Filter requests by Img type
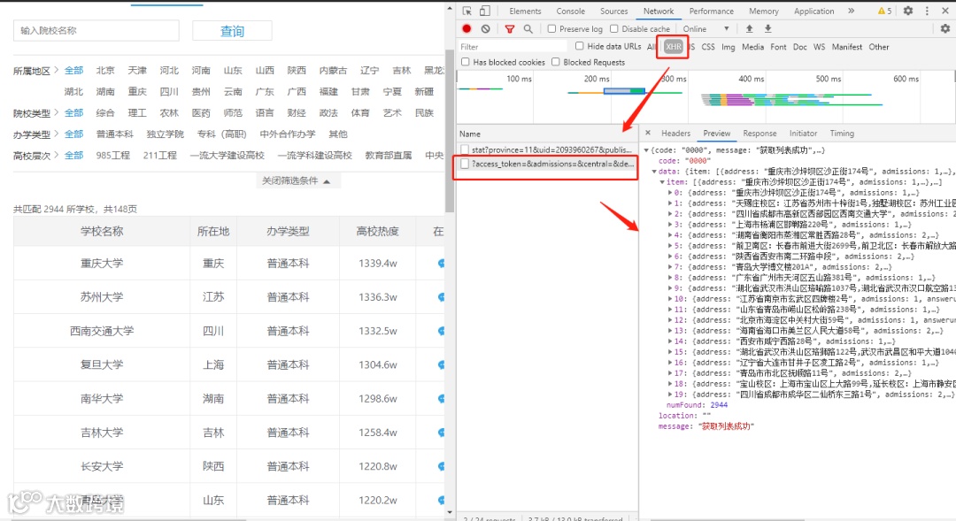 click(x=728, y=46)
